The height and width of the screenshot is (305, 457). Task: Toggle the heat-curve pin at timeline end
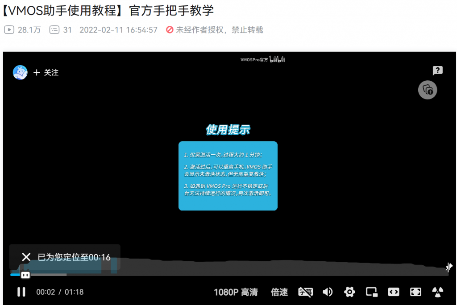point(449,267)
